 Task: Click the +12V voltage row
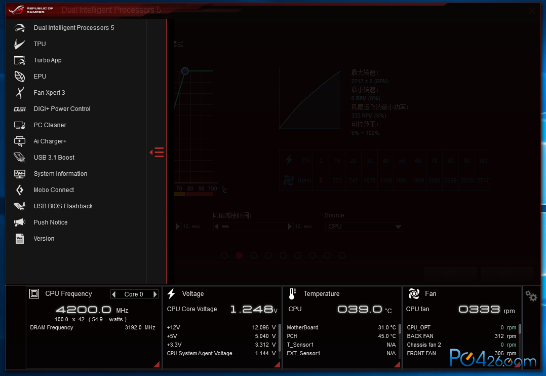pos(221,327)
